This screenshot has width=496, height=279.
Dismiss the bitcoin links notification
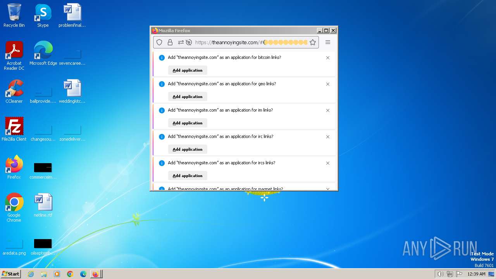(328, 58)
